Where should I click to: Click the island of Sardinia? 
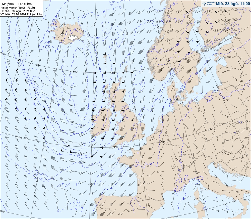(200, 210)
